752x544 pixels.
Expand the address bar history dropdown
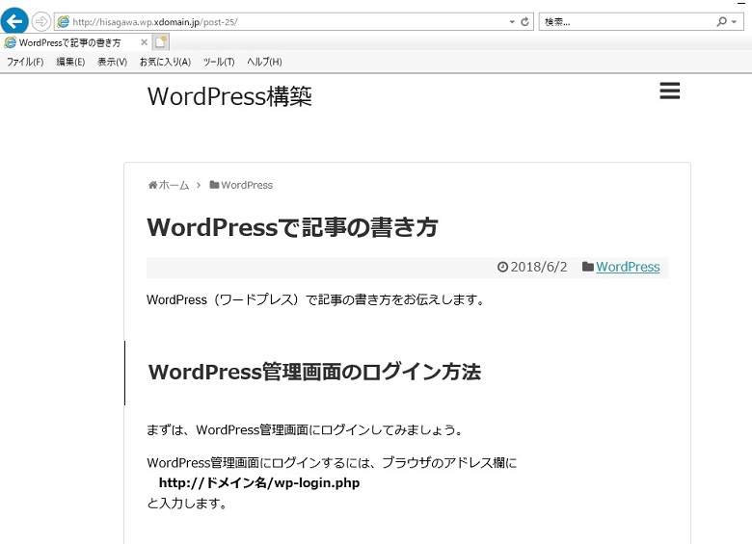point(511,21)
